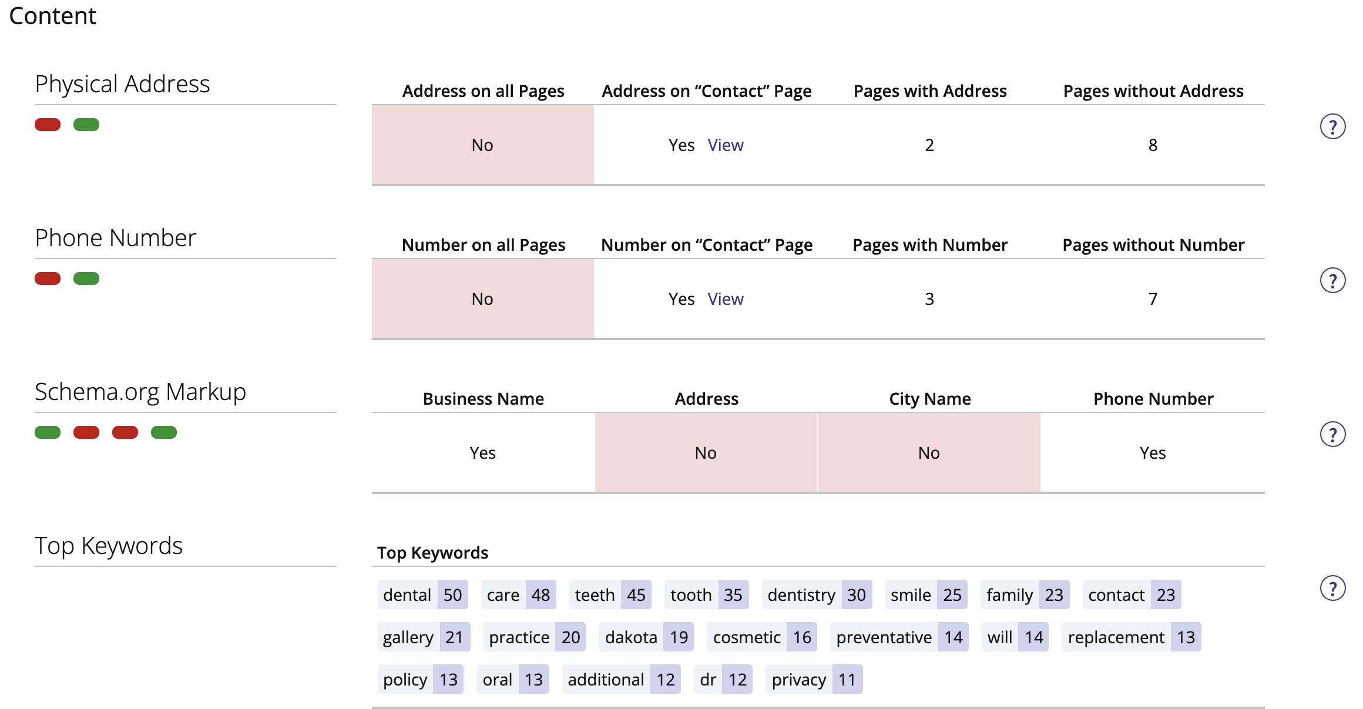This screenshot has width=1363, height=709.
Task: Click View link for Number on Contact Page
Action: coord(726,299)
